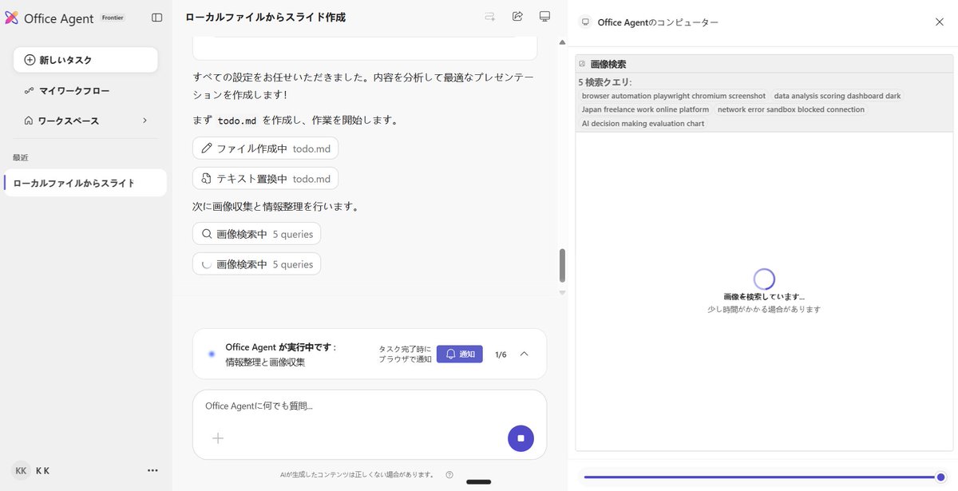Click the network error sandbox blocked connection query
This screenshot has width=958, height=491.
point(791,109)
